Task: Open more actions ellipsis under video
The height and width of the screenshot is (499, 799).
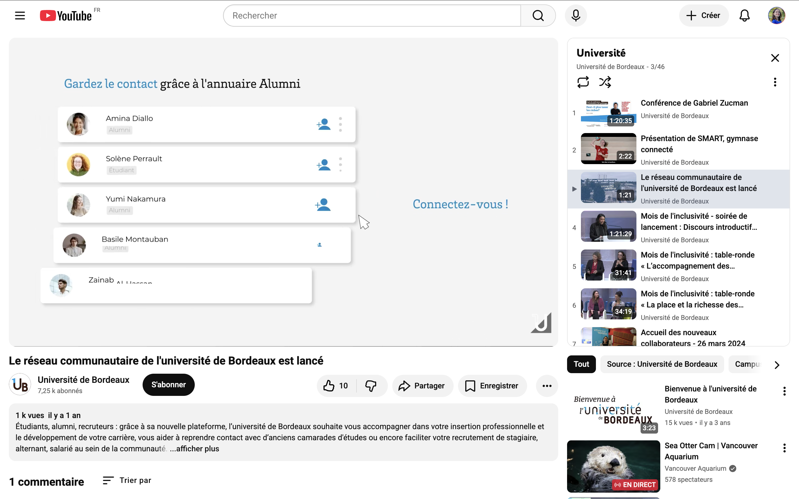Action: tap(547, 386)
